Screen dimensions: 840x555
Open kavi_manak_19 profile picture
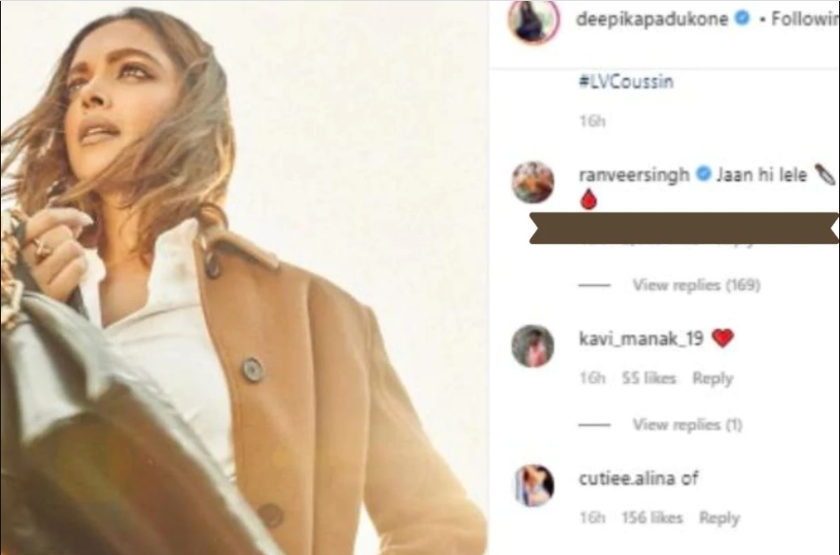533,345
